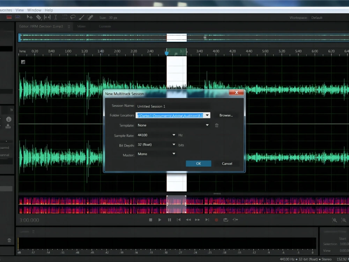Viewport: 349px width, 262px height.
Task: Open the Editor panel menu icon
Action: [x=69, y=27]
